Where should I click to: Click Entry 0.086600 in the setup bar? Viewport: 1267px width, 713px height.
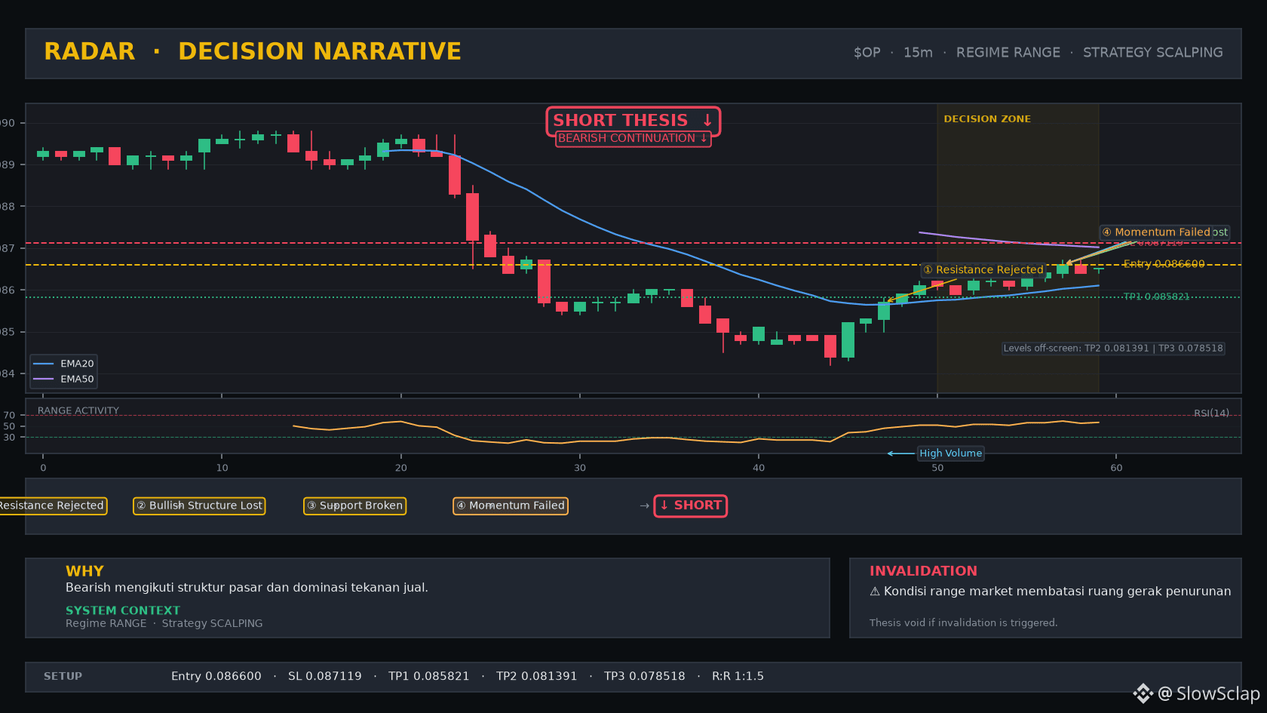216,676
